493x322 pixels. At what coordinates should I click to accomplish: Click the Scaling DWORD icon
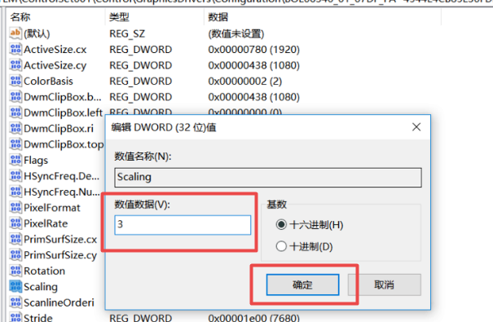coord(15,286)
